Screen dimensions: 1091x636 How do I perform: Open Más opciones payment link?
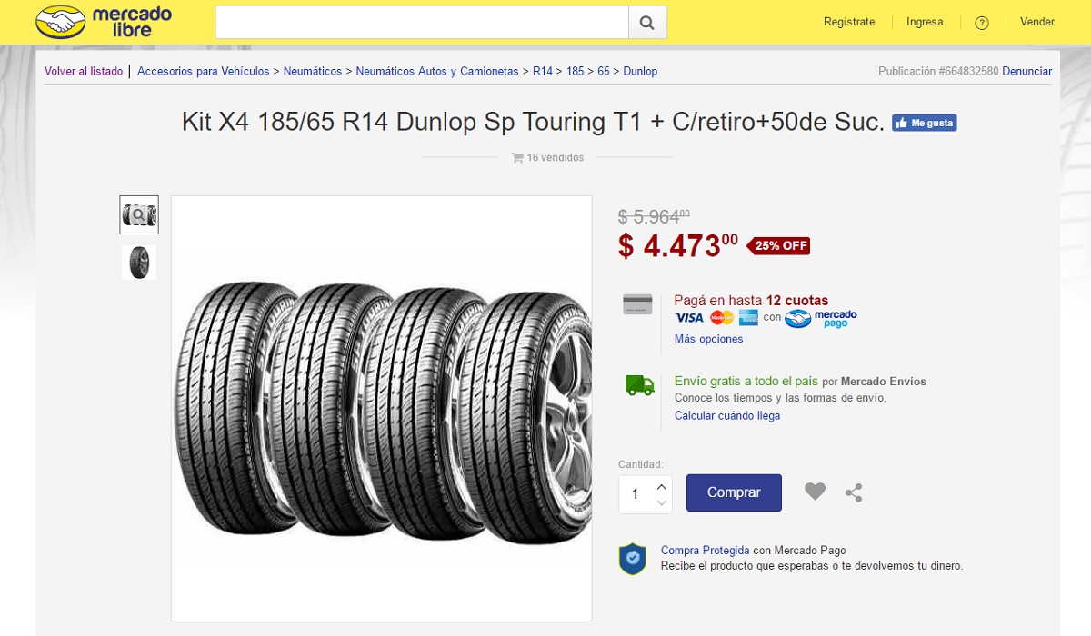708,339
